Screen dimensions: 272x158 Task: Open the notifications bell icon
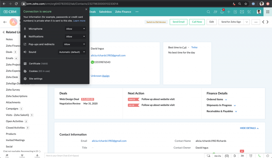pos(222,12)
